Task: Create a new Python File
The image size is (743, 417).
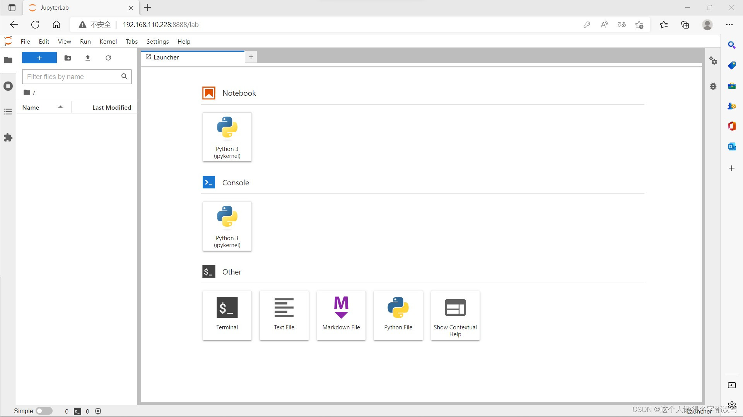Action: pos(398,315)
